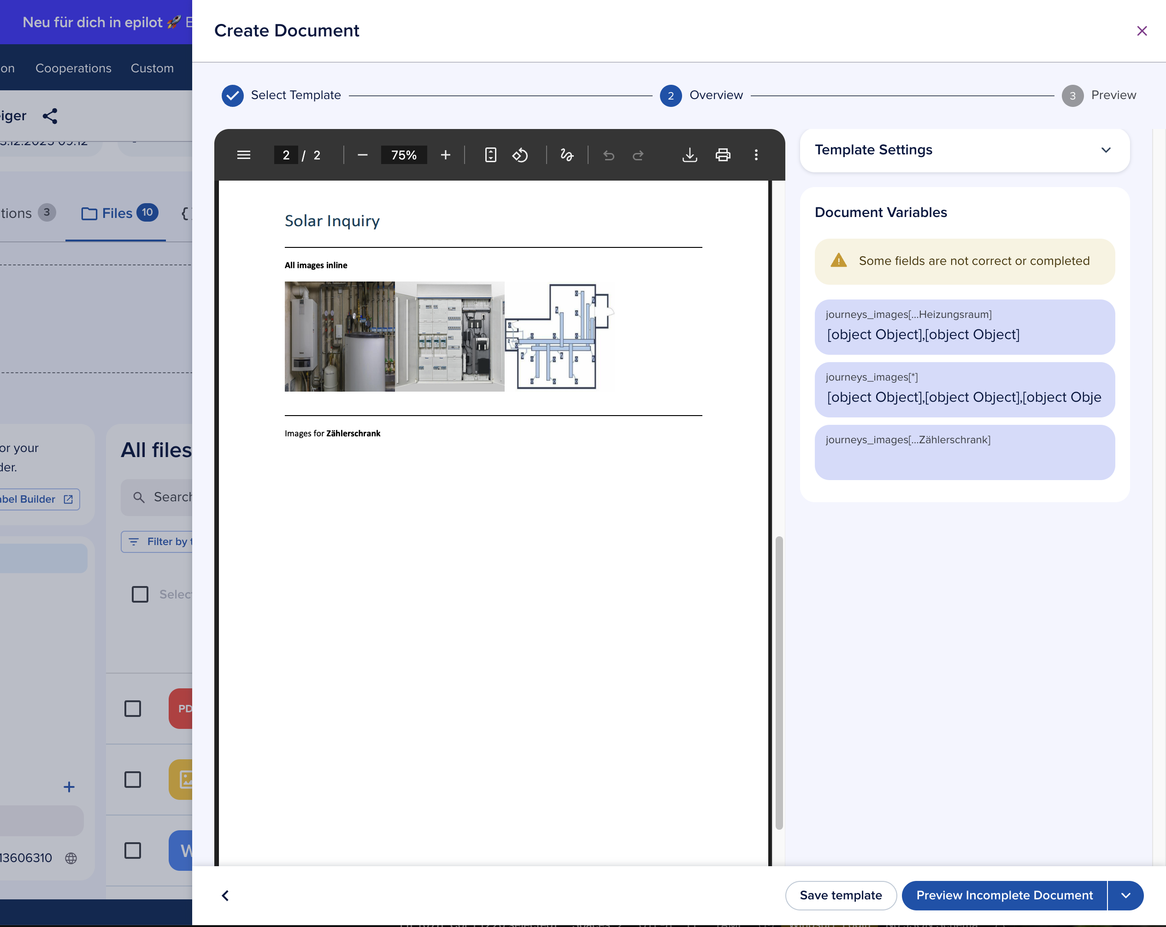
Task: Tick the Word file row checkbox
Action: [x=133, y=850]
